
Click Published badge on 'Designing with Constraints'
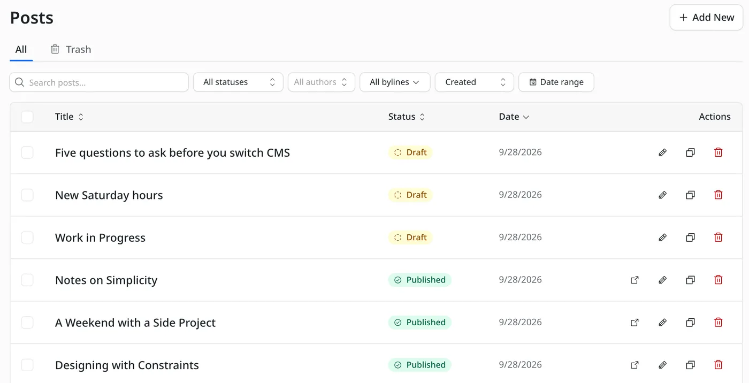coord(420,365)
